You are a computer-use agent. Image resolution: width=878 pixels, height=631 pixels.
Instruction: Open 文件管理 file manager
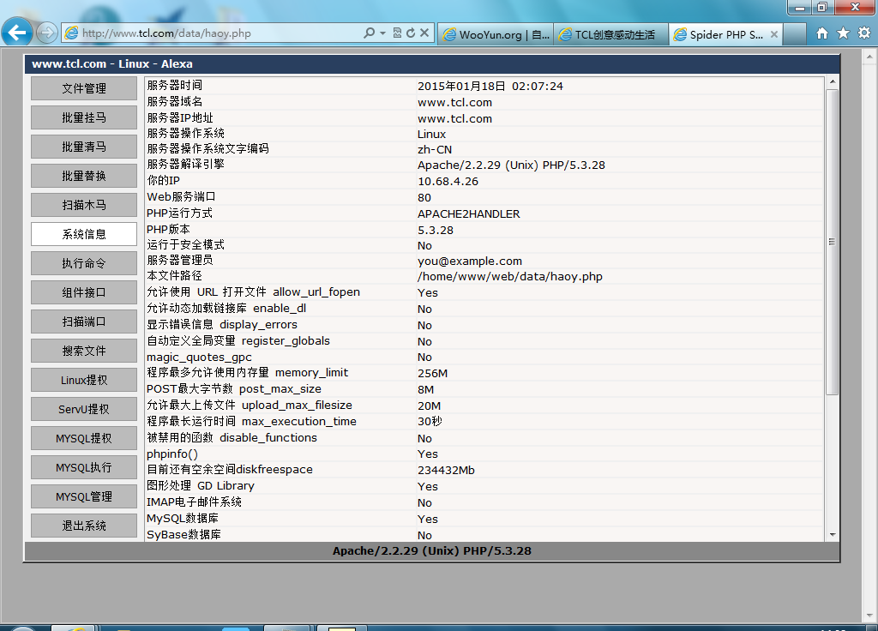[84, 88]
